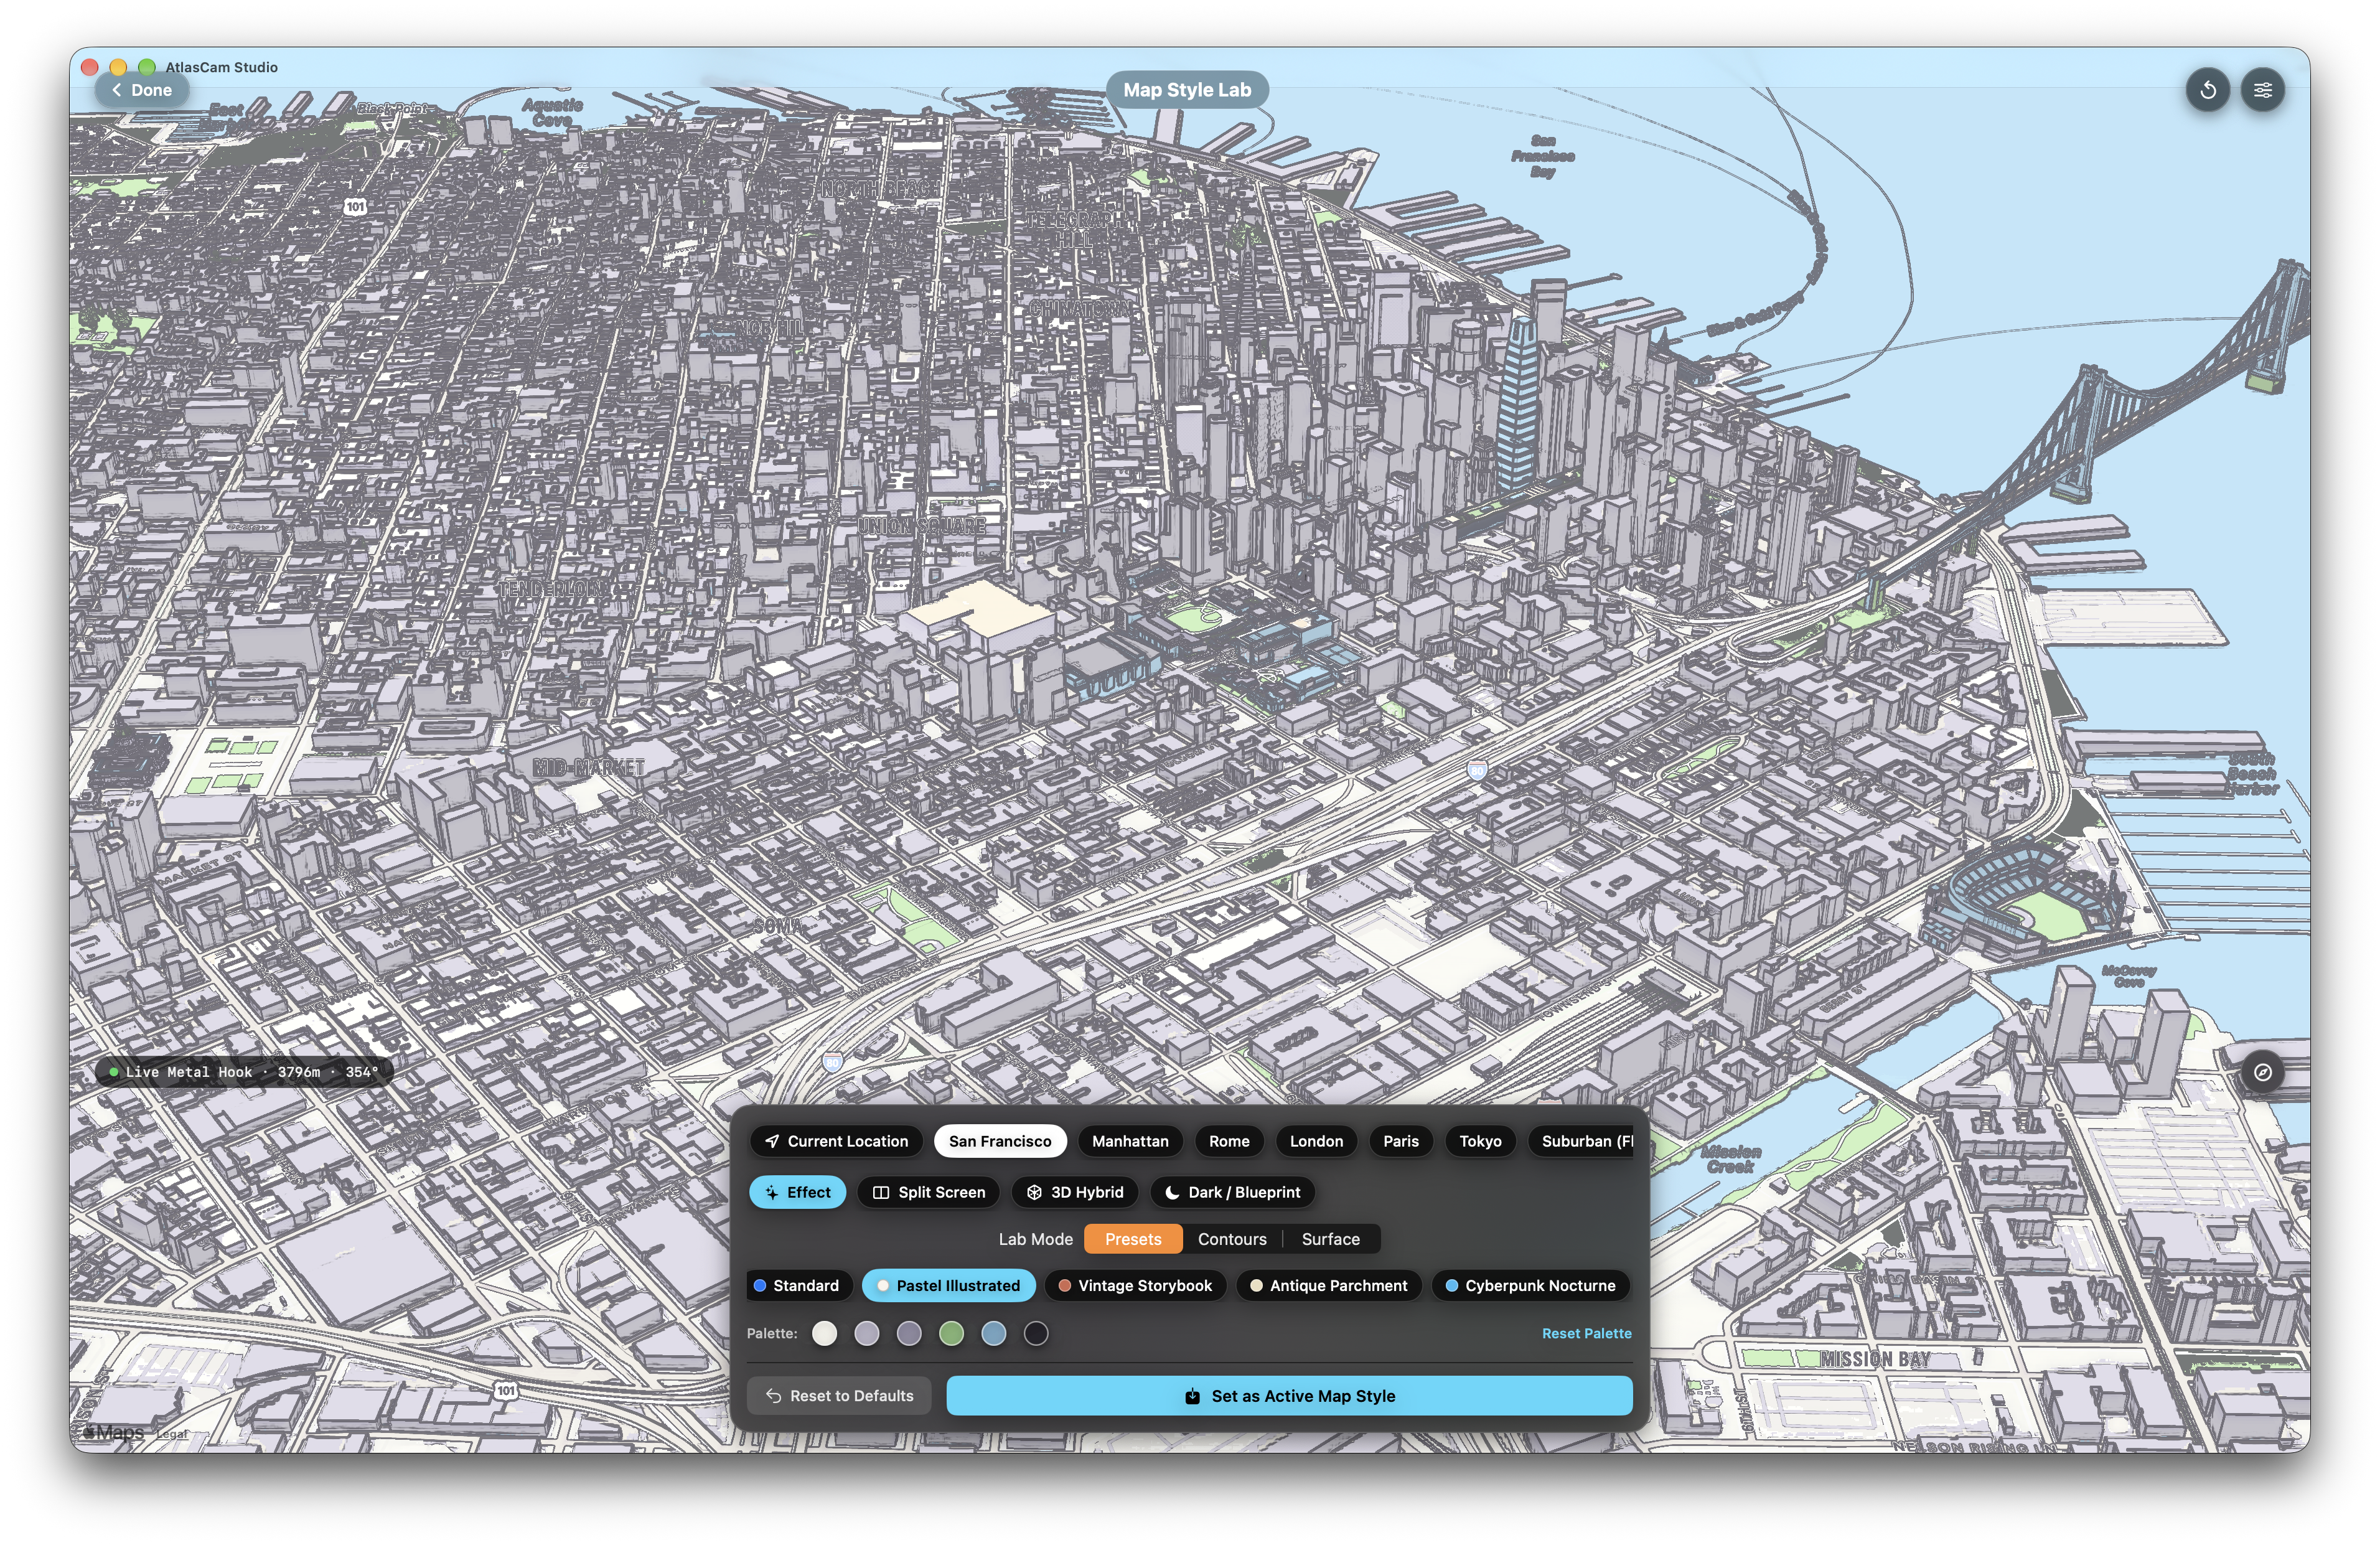
Task: Apply the Vintage Storybook preset
Action: pos(1135,1285)
